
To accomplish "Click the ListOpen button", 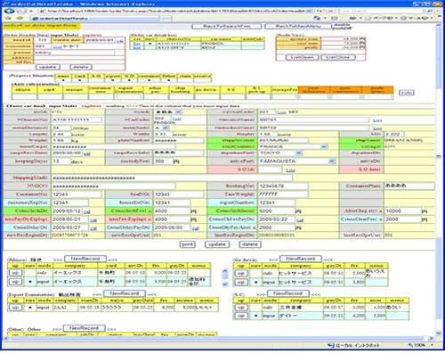I will point(303,57).
